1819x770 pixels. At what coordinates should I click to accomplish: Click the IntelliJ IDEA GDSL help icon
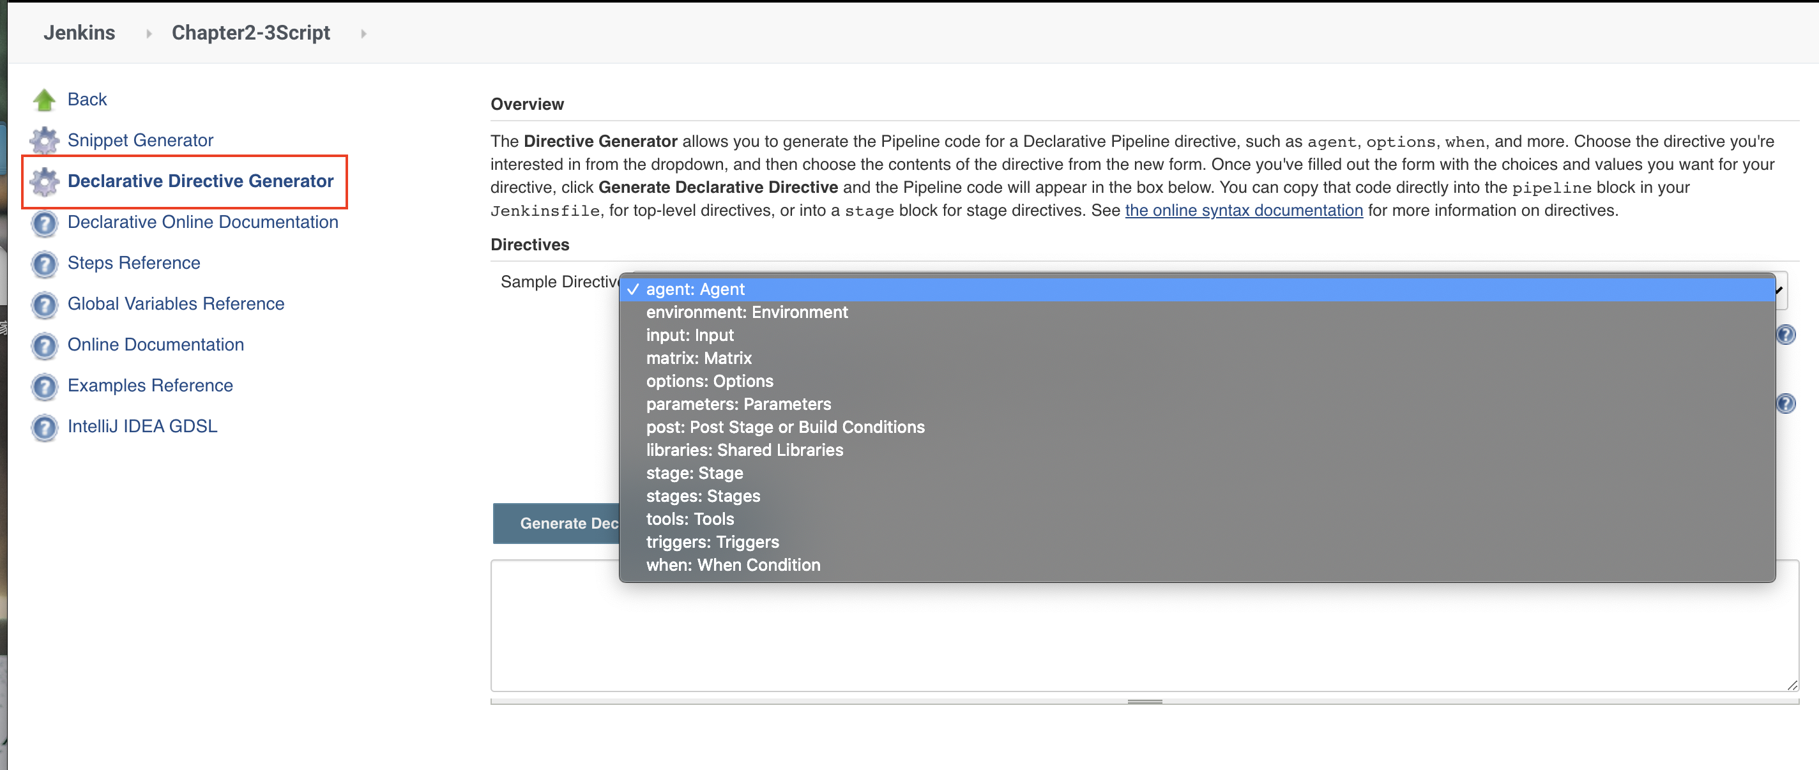click(47, 426)
